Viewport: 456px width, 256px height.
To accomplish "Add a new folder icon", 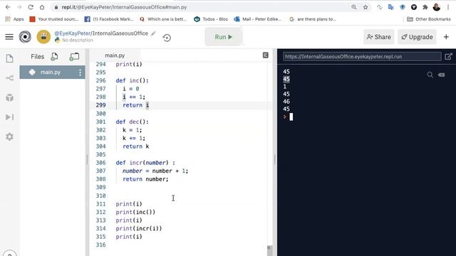I will [74, 57].
